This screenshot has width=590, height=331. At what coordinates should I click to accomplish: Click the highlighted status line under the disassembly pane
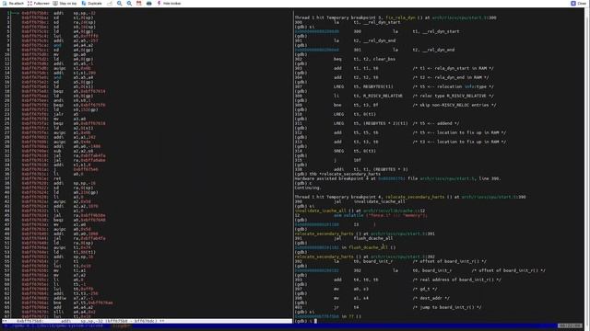[147, 321]
